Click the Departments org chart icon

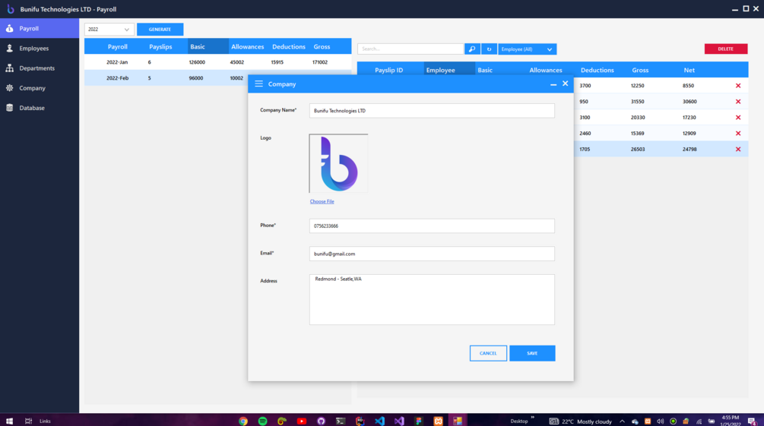pyautogui.click(x=9, y=68)
